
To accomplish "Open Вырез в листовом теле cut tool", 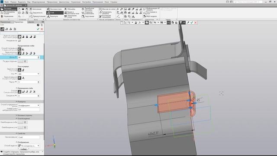I will tap(71, 13).
